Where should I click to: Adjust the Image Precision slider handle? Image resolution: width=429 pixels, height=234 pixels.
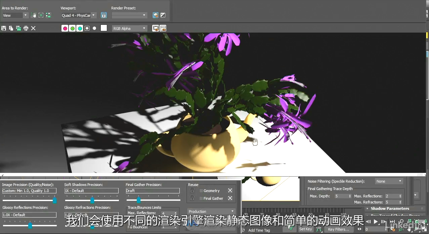(x=54, y=200)
